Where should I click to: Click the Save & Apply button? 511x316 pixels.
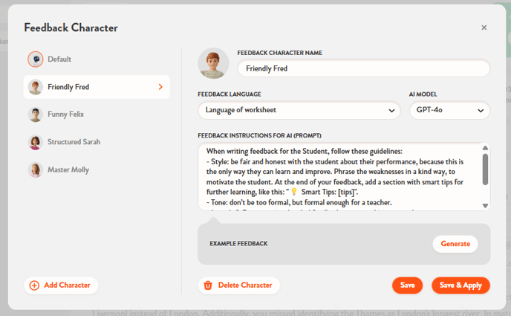pyautogui.click(x=460, y=286)
